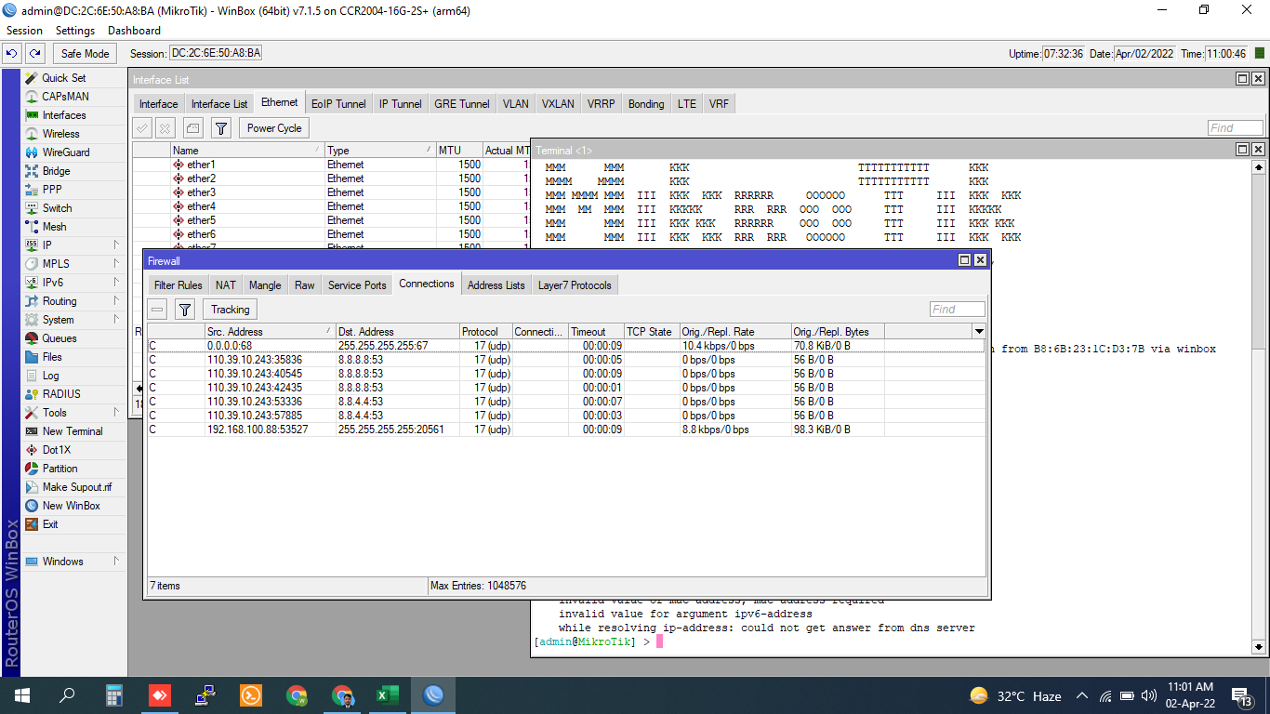
Task: Click the Interface List filter funnel icon
Action: coord(220,128)
